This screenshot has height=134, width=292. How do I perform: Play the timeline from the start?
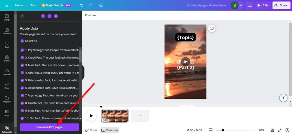click(x=91, y=116)
